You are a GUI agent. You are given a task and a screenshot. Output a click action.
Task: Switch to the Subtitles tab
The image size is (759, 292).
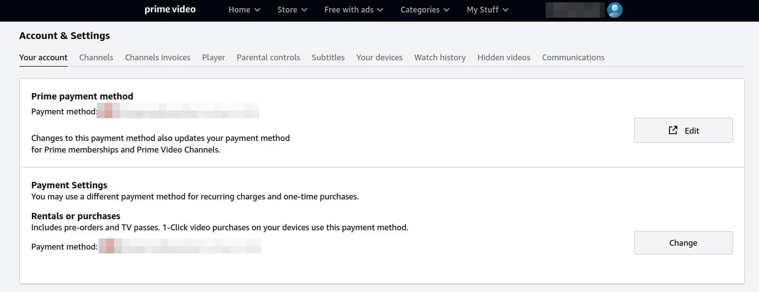[x=328, y=58]
